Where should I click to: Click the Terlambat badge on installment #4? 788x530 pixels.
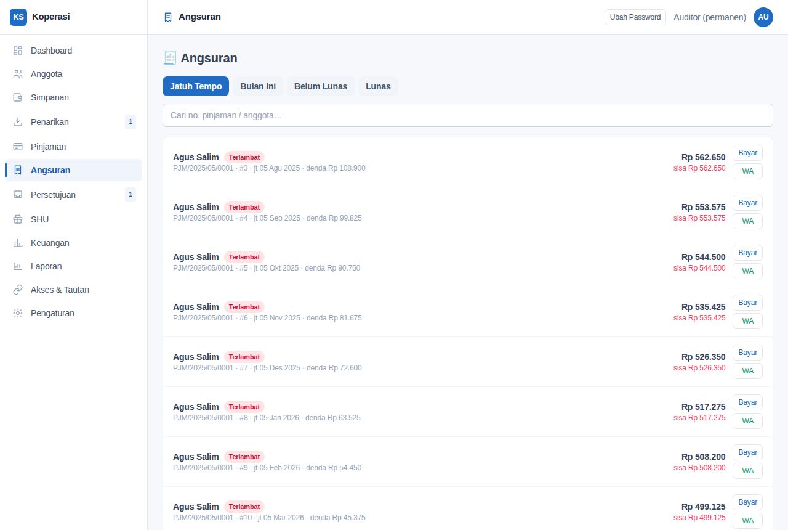pos(244,207)
